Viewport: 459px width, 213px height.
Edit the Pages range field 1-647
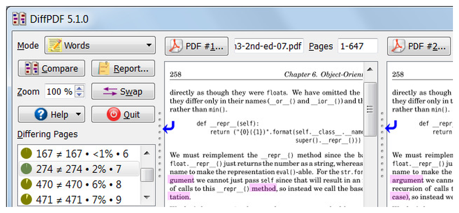(357, 46)
